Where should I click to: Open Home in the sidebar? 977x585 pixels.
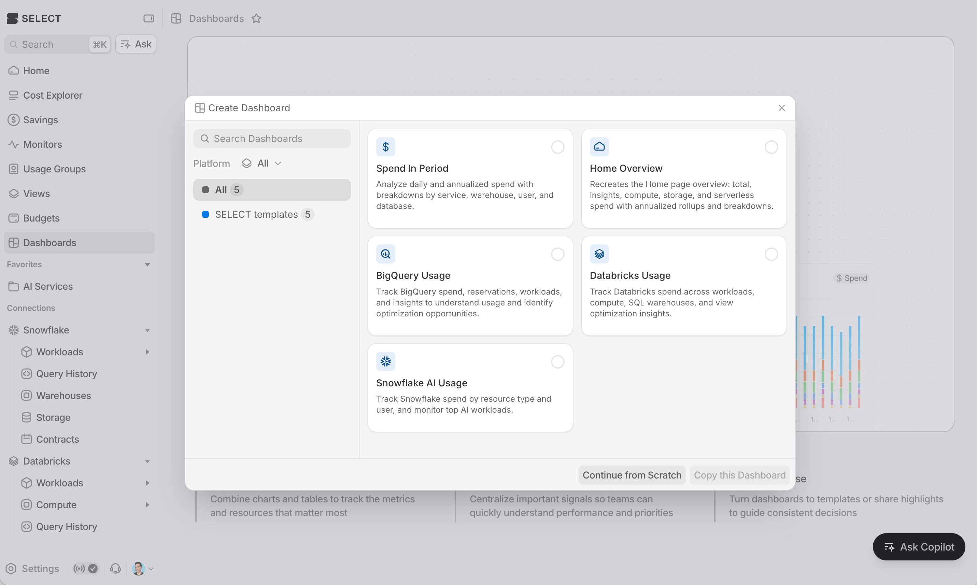pos(79,71)
